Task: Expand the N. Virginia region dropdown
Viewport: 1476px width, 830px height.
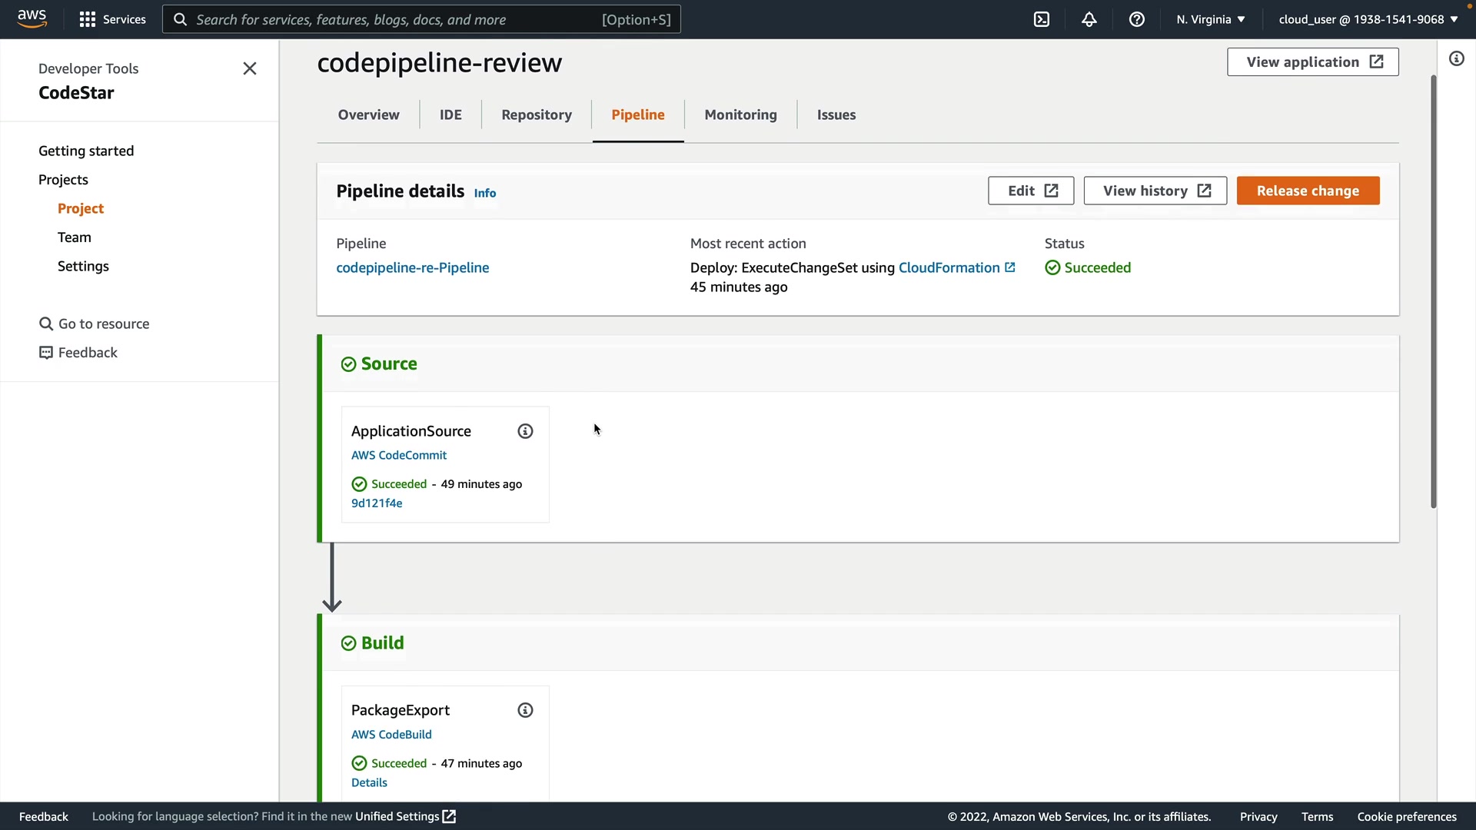Action: [1210, 19]
